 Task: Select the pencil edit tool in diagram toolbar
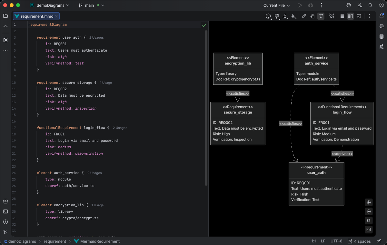click(x=304, y=16)
